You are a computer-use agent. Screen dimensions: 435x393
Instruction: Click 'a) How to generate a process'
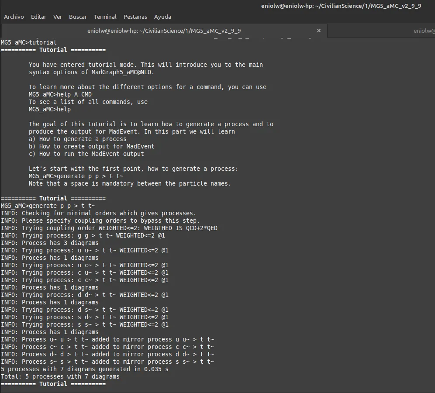coord(77,139)
